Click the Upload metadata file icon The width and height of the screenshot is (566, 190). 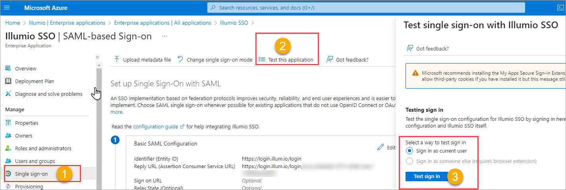[117, 60]
